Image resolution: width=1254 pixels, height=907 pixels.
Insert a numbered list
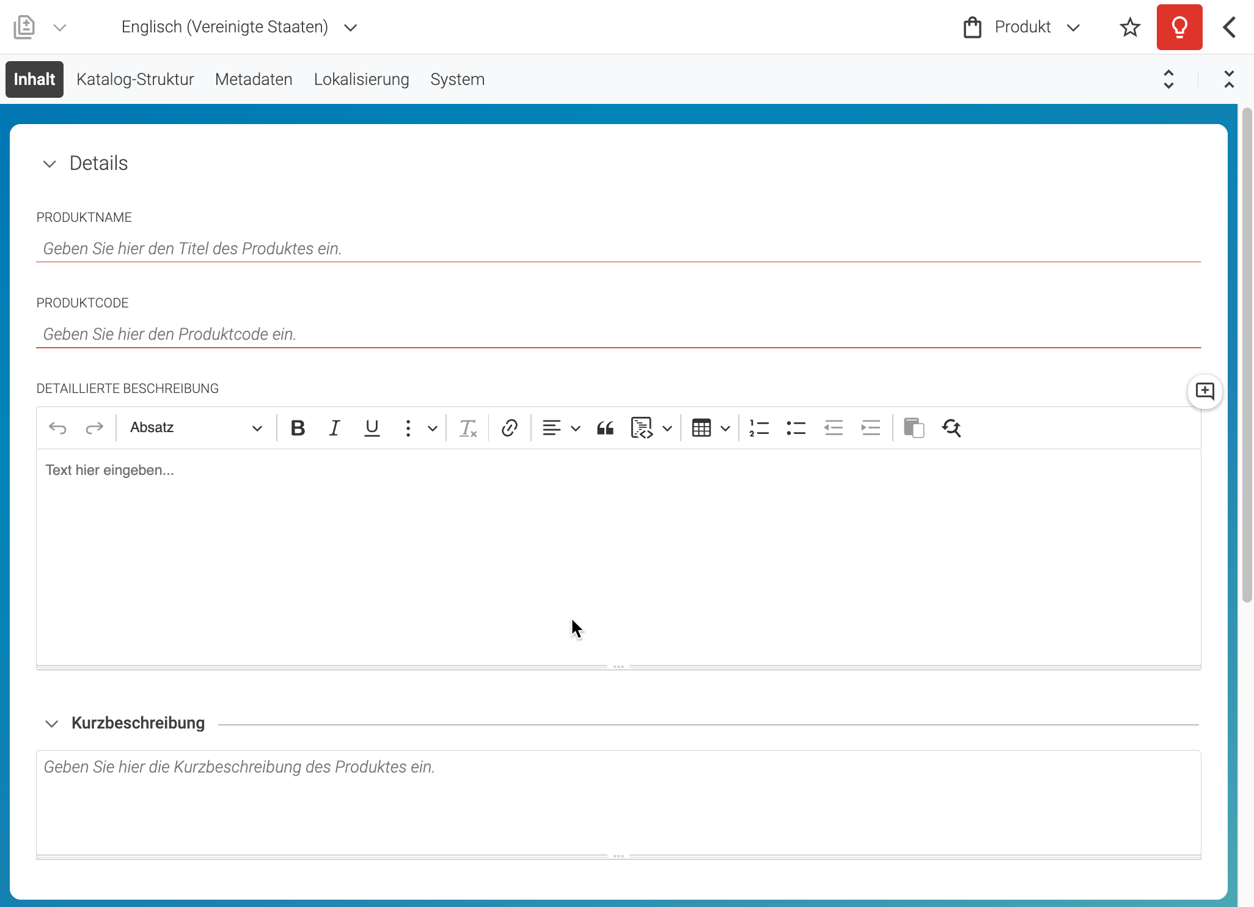point(759,428)
